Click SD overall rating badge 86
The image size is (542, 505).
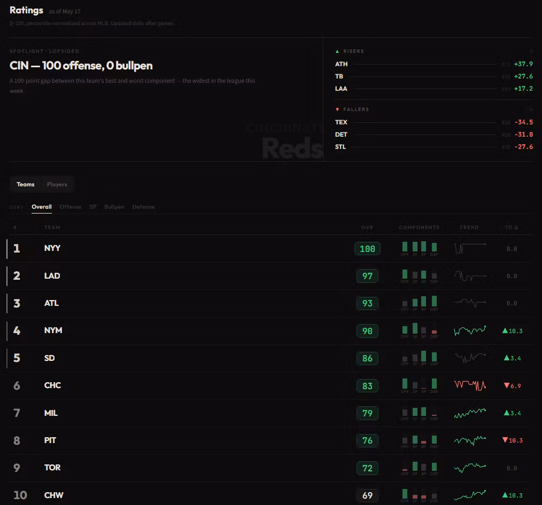(367, 358)
